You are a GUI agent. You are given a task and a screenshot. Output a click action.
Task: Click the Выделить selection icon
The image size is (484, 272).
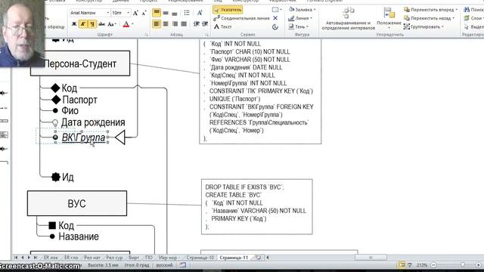coord(467,27)
